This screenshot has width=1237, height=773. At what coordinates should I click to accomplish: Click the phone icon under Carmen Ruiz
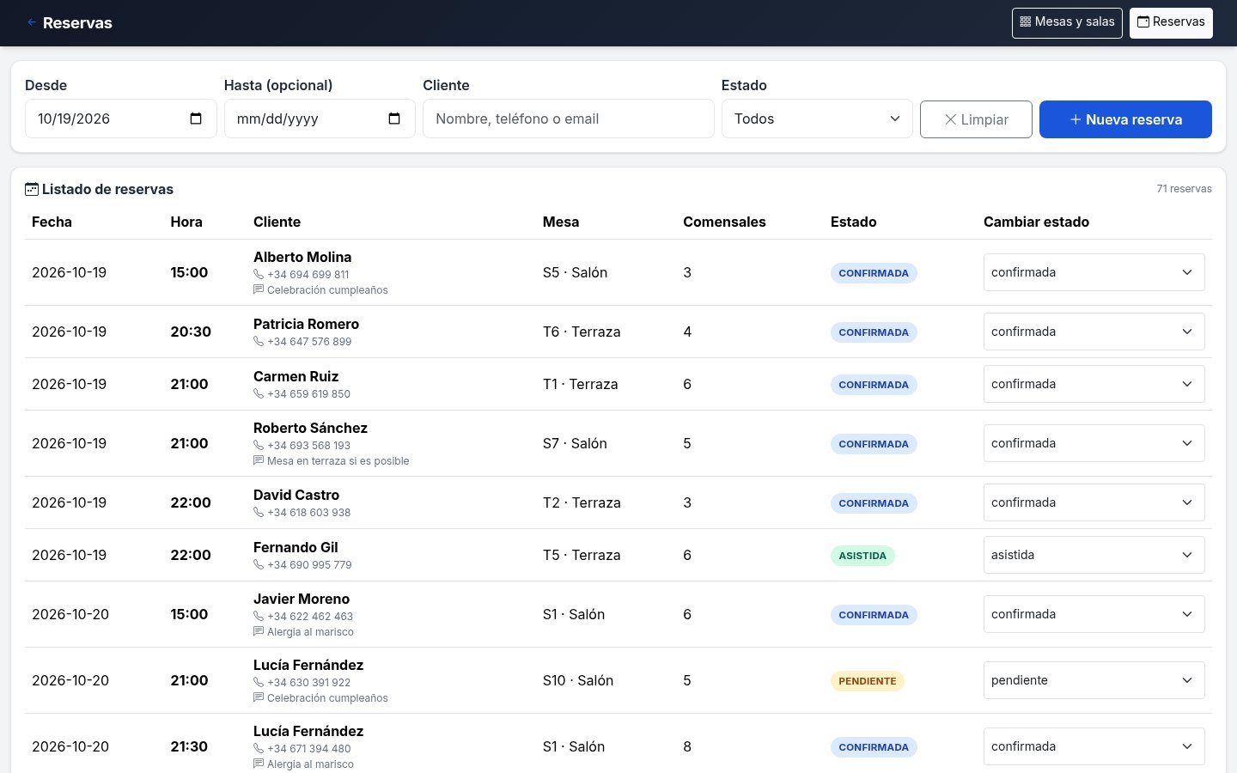[259, 394]
